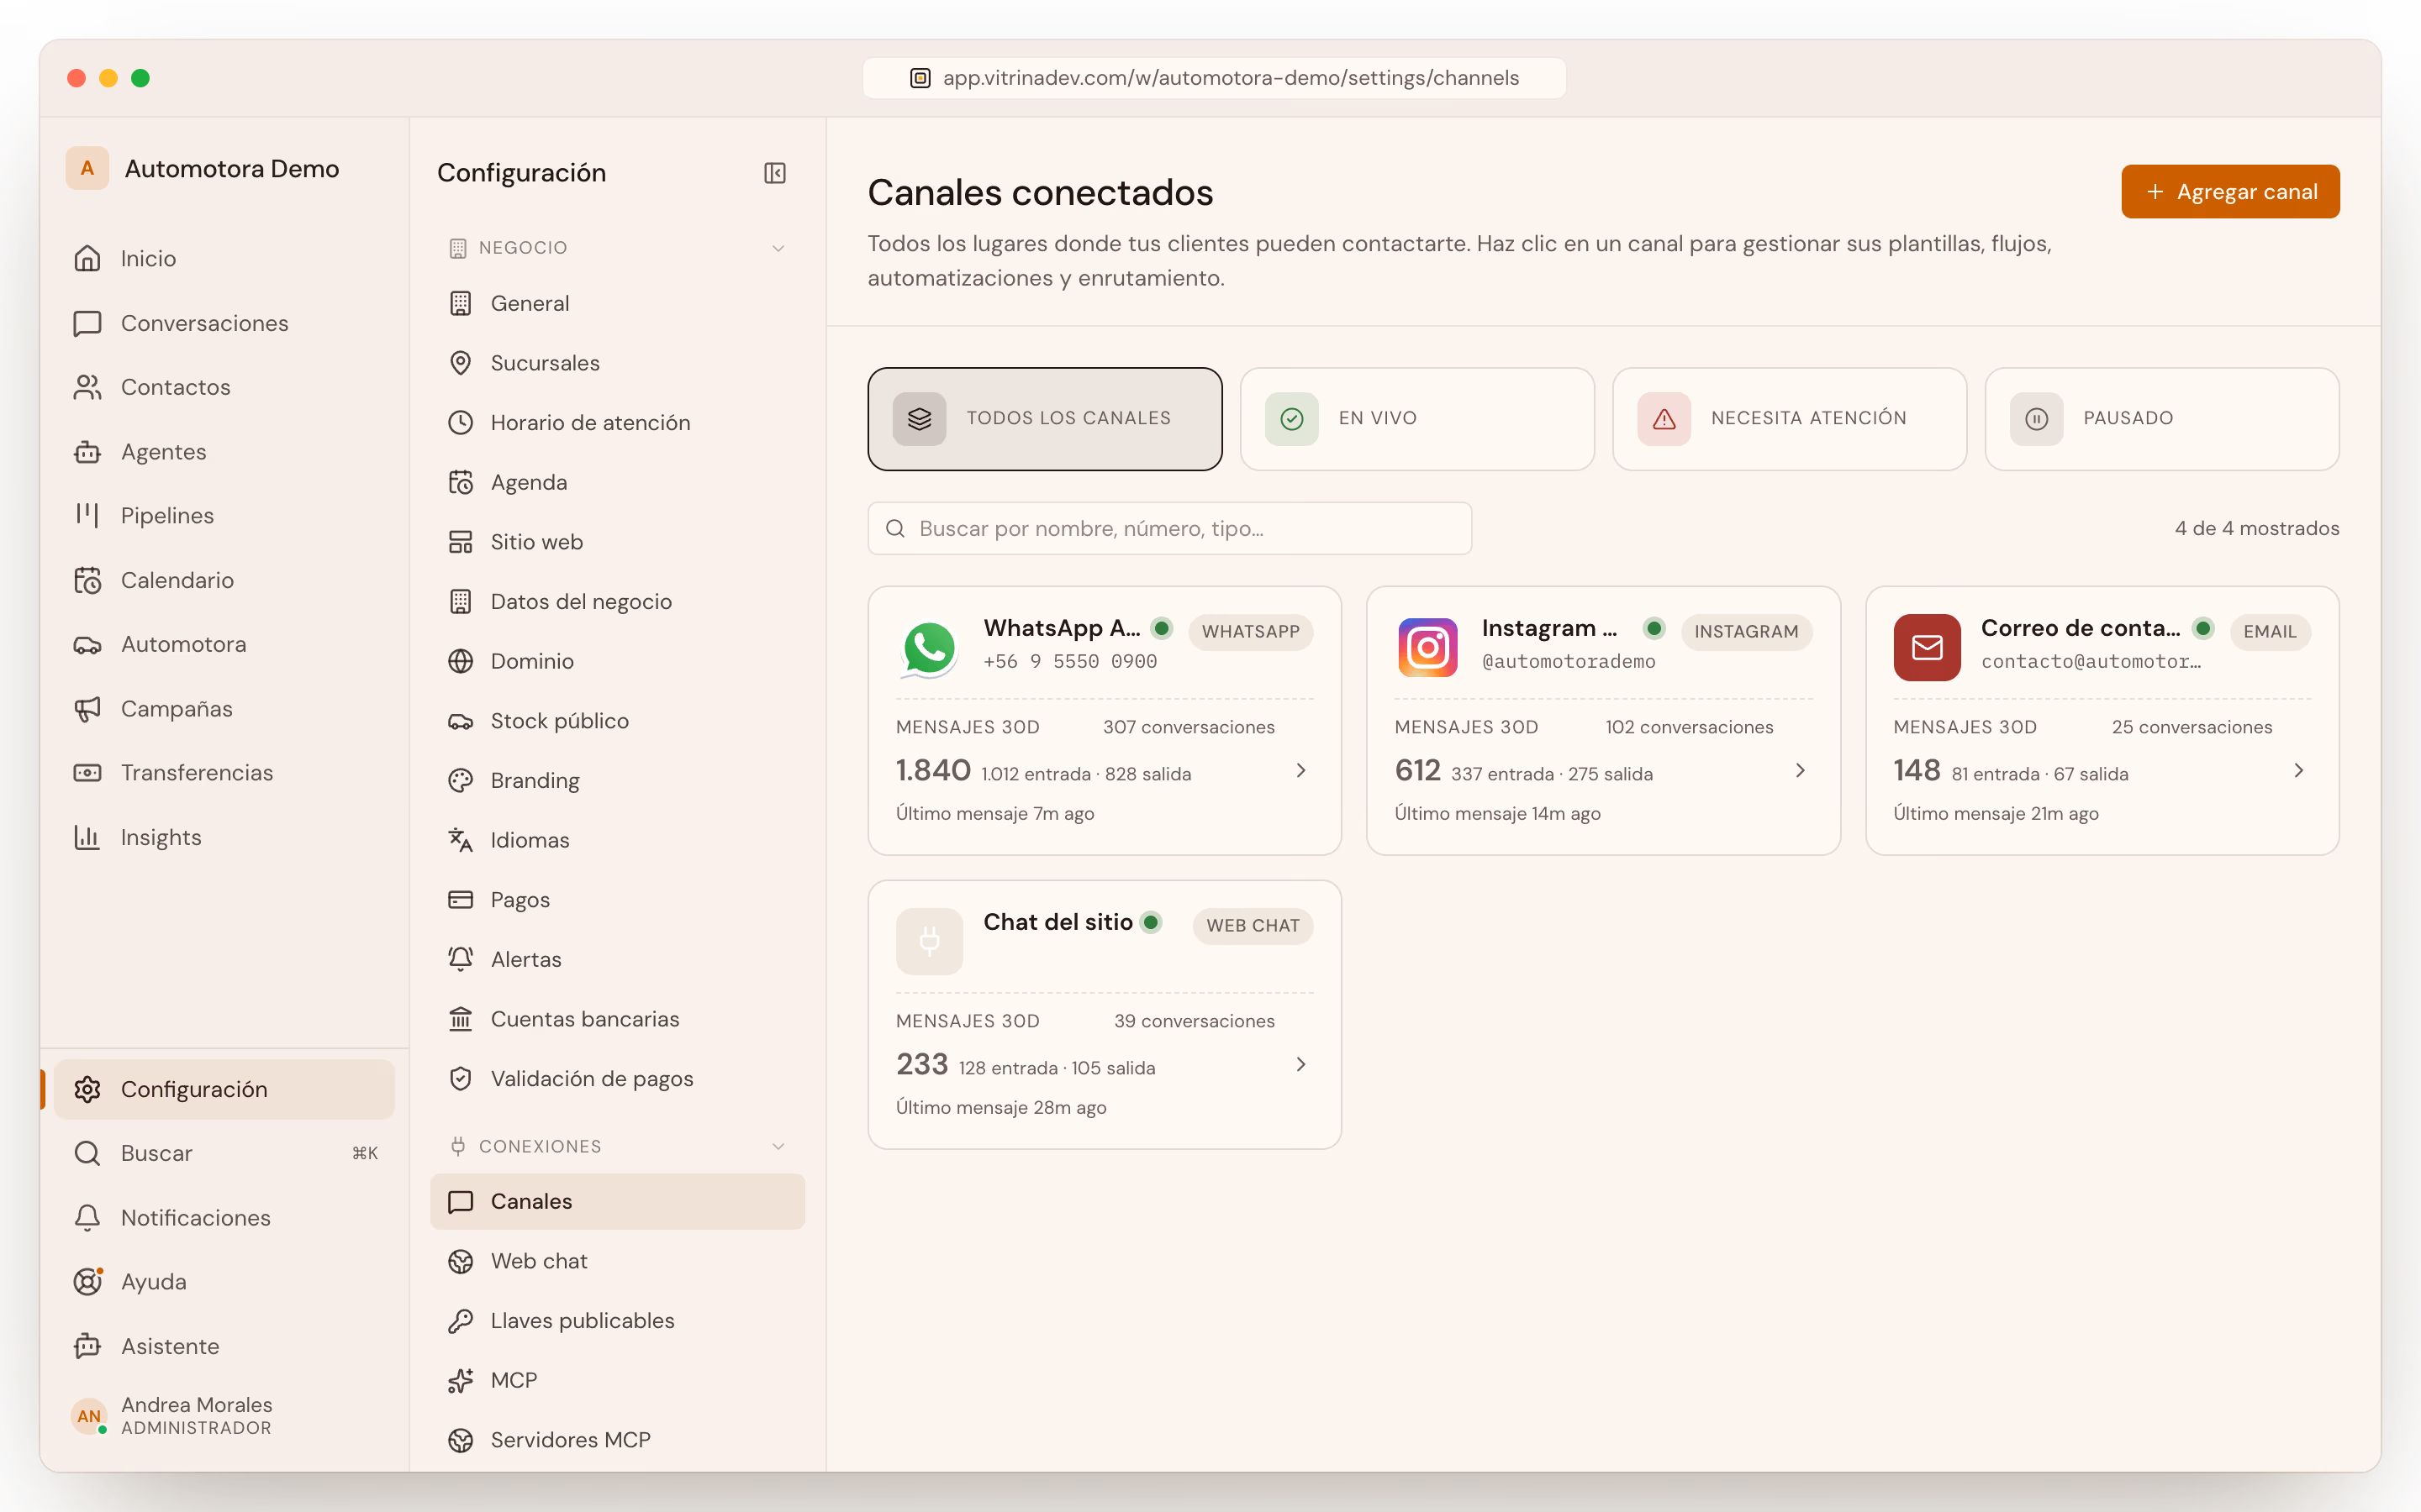
Task: Open Datos del negocio settings
Action: coord(617,601)
